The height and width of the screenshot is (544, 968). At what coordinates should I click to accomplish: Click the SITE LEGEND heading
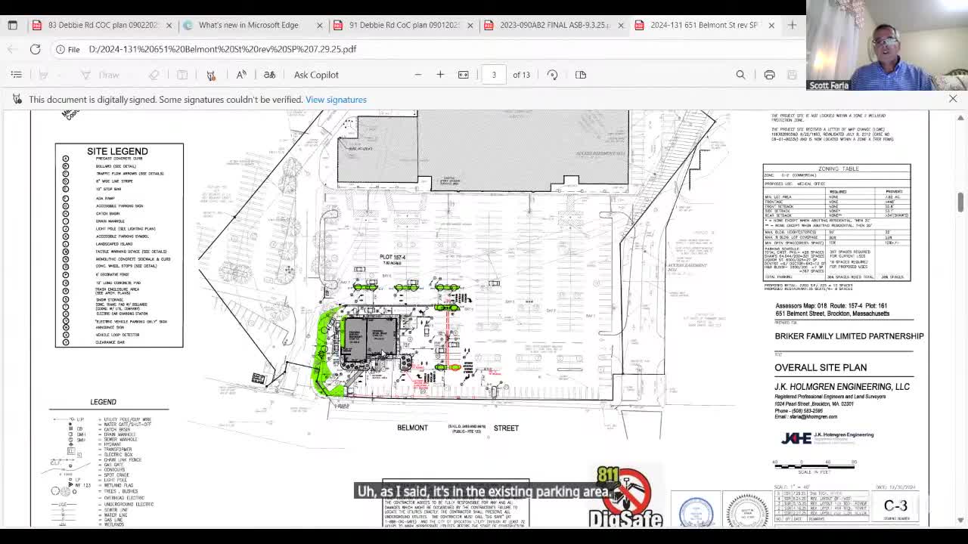click(117, 151)
